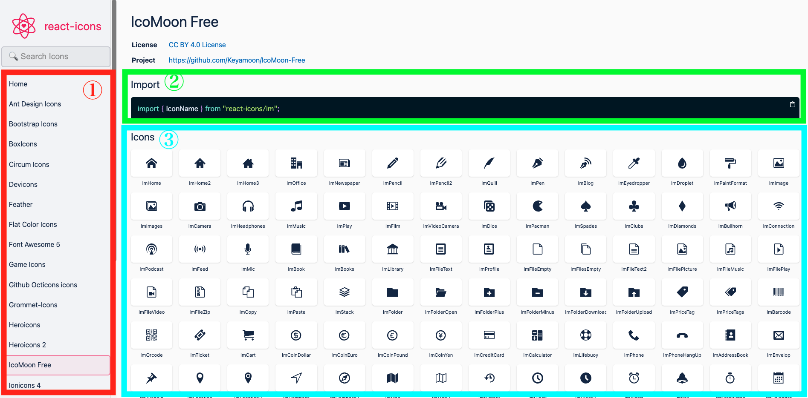The height and width of the screenshot is (398, 808).
Task: Click the ImEnvelop mail icon
Action: [x=778, y=335]
